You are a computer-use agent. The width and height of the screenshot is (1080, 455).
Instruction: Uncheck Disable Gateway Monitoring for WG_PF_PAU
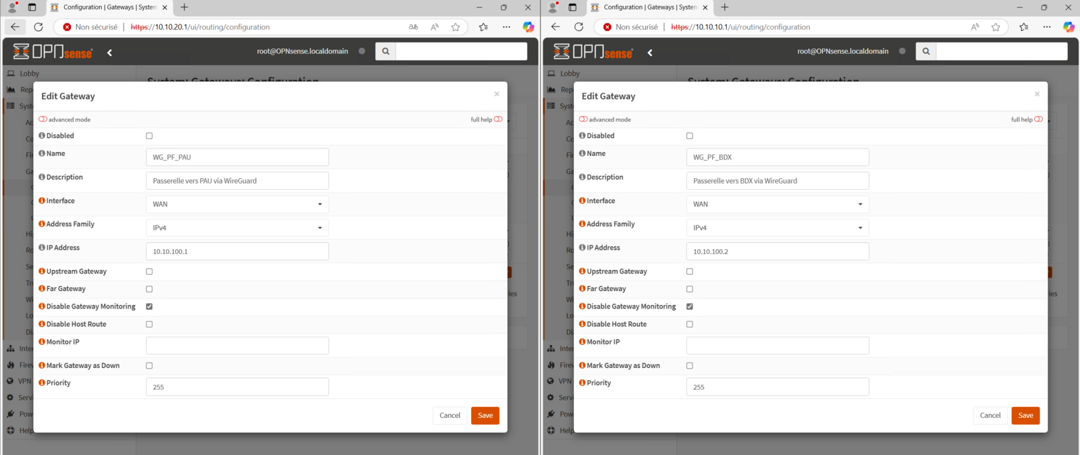tap(149, 306)
